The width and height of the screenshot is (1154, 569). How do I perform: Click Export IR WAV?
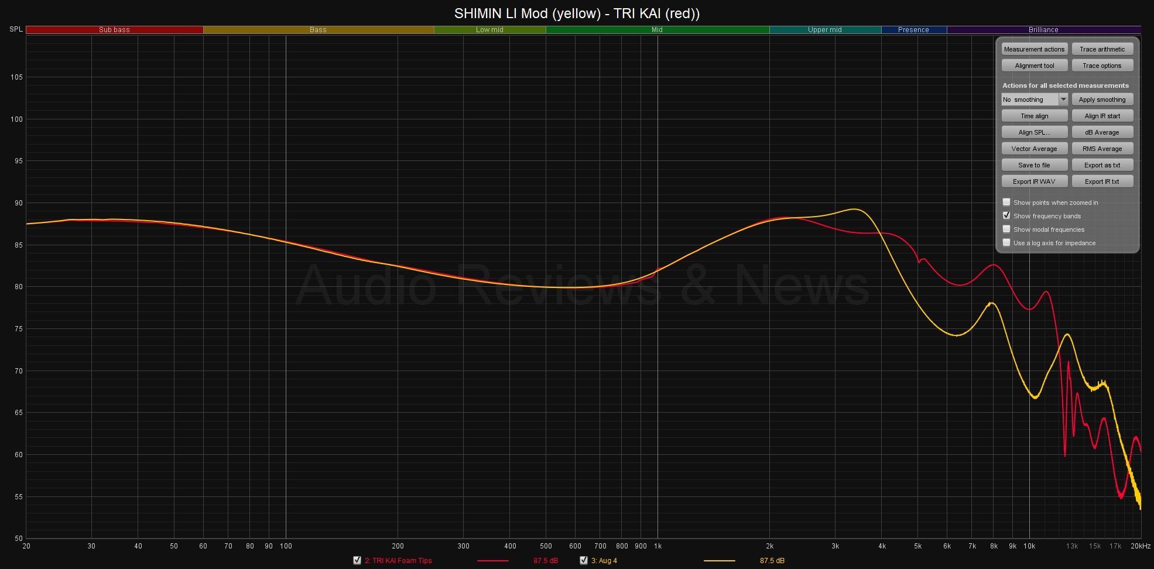pos(1034,181)
